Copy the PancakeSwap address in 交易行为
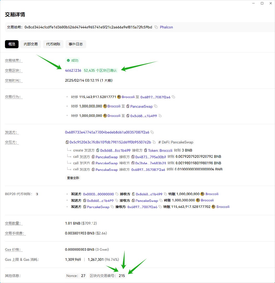Image resolution: width=275 pixels, height=283 pixels. pos(156,106)
